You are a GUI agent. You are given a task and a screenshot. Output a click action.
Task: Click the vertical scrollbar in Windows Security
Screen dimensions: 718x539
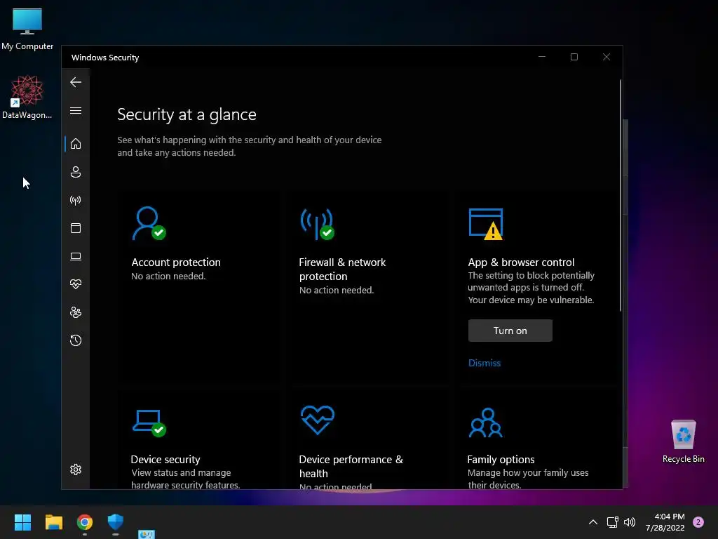click(x=621, y=195)
